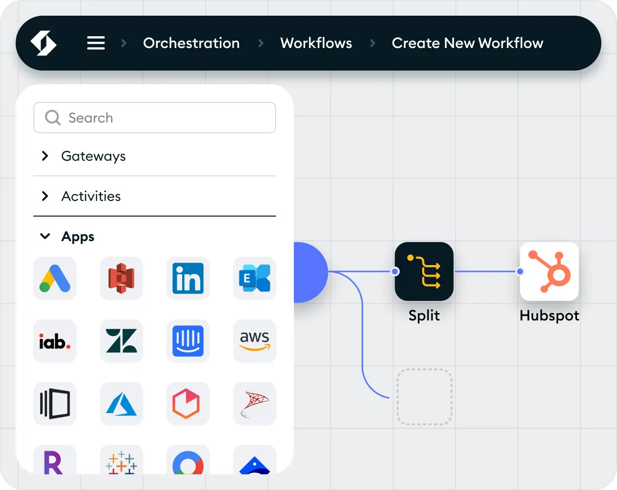Select the striped-bars rectangle app icon

coord(55,404)
